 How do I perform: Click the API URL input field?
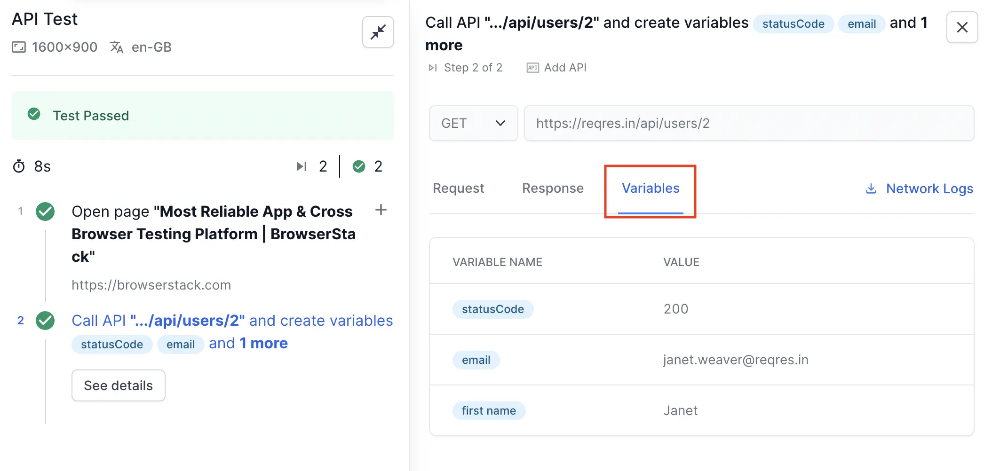pos(748,123)
